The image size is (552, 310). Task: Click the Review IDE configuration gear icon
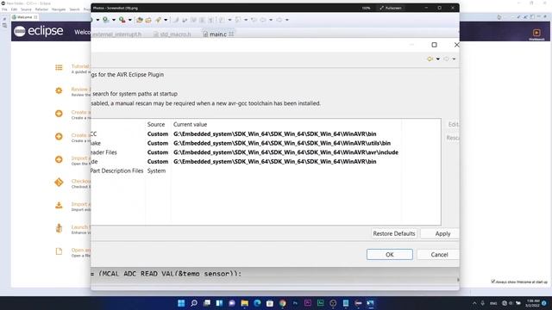[x=59, y=90]
